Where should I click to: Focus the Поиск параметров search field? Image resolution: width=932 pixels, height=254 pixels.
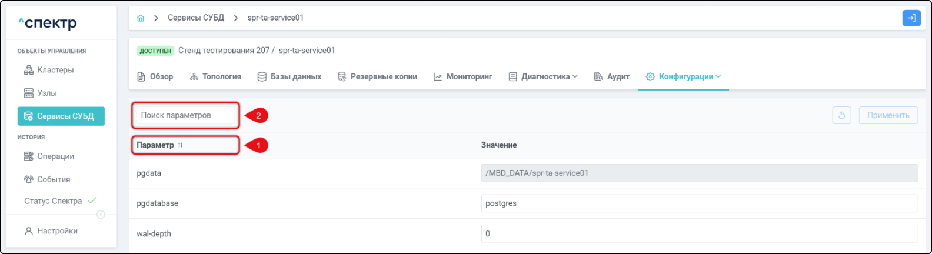[185, 115]
